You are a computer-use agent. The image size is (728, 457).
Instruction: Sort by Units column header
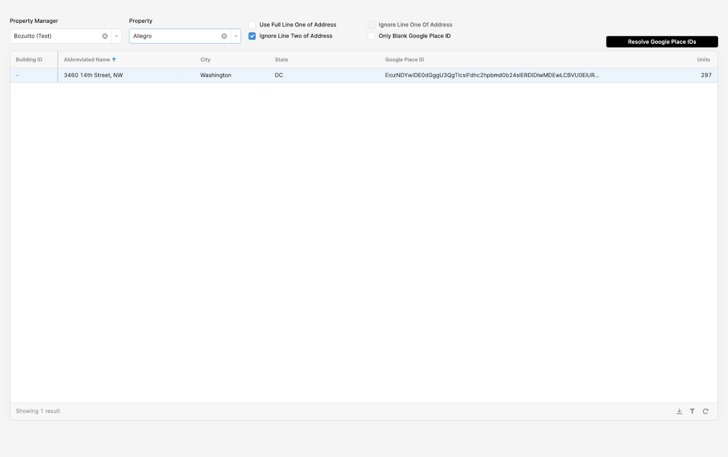(703, 60)
